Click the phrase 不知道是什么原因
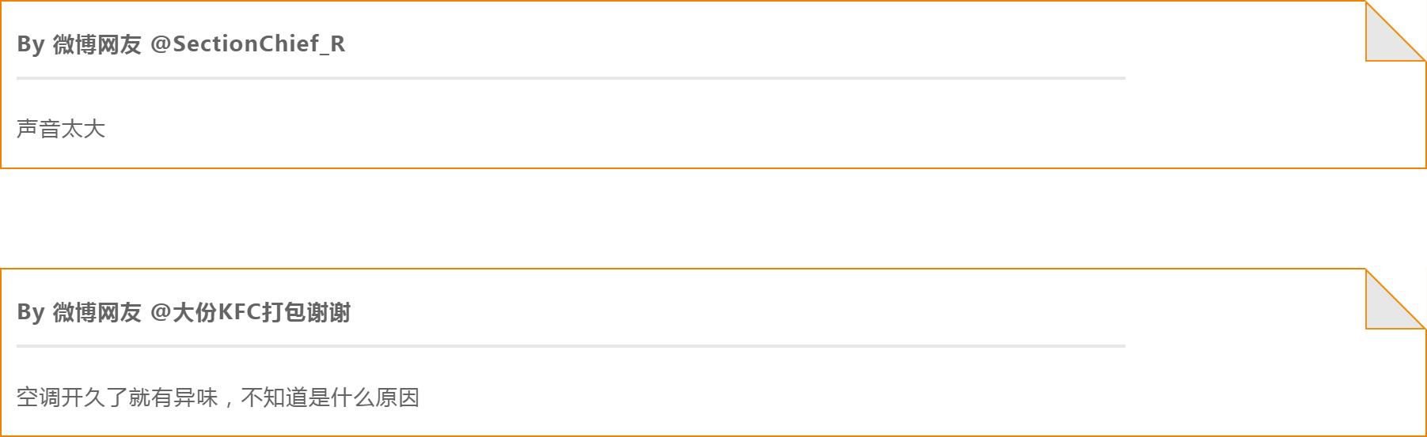This screenshot has width=1427, height=437. (x=329, y=397)
